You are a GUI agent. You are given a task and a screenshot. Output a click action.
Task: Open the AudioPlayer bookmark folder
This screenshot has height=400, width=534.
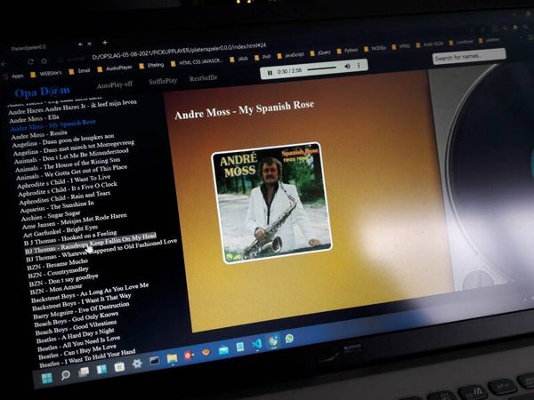pos(115,68)
